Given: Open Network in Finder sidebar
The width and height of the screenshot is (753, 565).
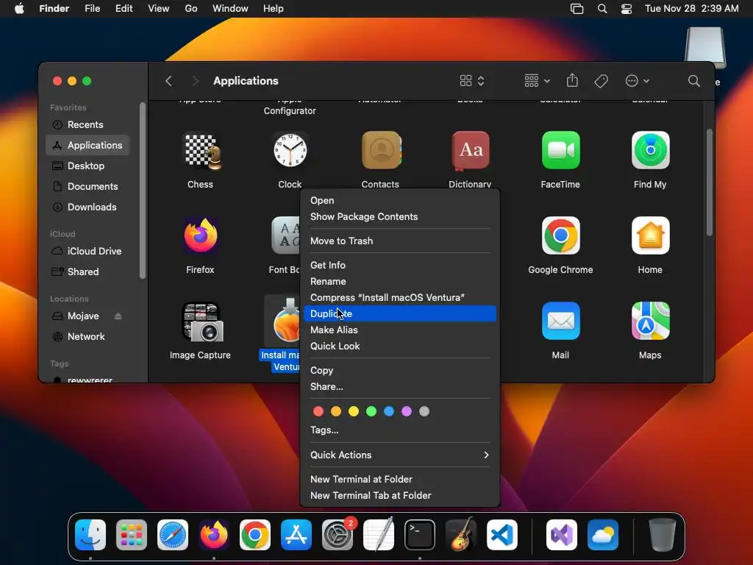Looking at the screenshot, I should point(88,337).
